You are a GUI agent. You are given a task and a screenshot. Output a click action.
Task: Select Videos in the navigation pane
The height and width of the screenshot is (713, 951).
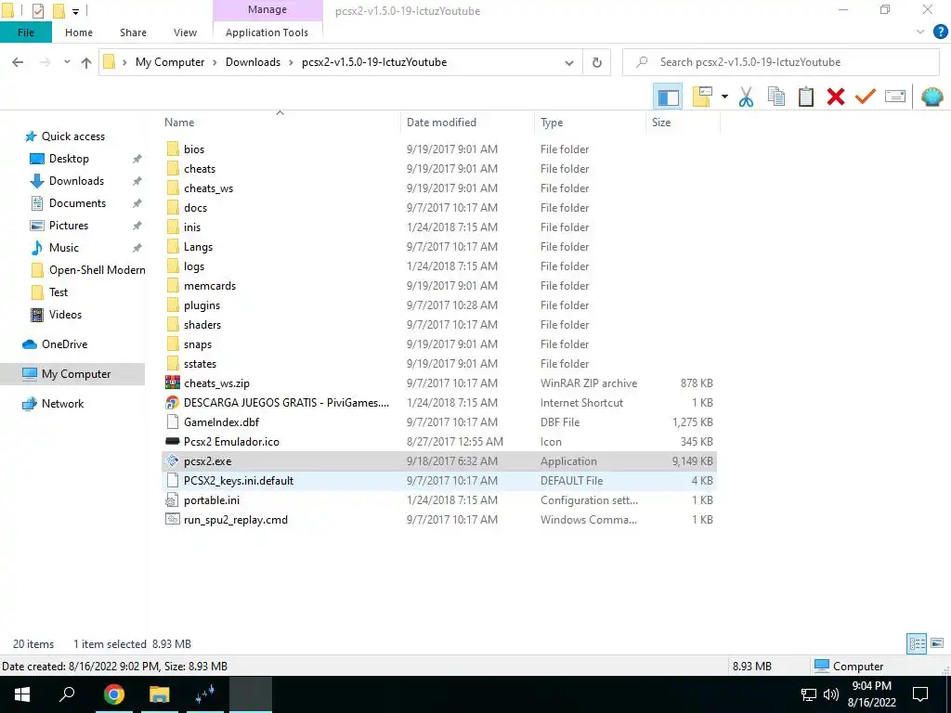[x=65, y=314]
